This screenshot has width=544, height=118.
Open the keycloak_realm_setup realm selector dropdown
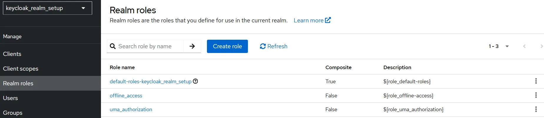(x=47, y=8)
